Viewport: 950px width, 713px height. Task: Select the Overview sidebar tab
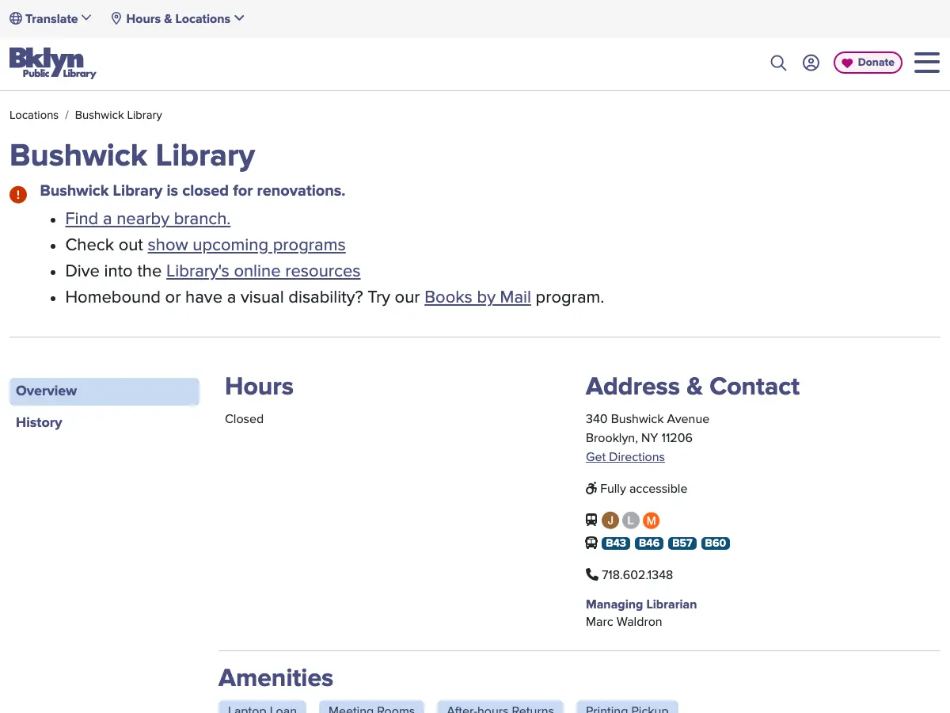pyautogui.click(x=104, y=391)
